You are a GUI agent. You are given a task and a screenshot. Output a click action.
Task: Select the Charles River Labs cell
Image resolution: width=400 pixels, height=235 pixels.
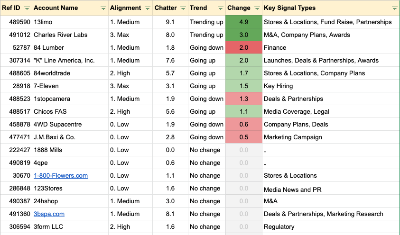point(70,35)
